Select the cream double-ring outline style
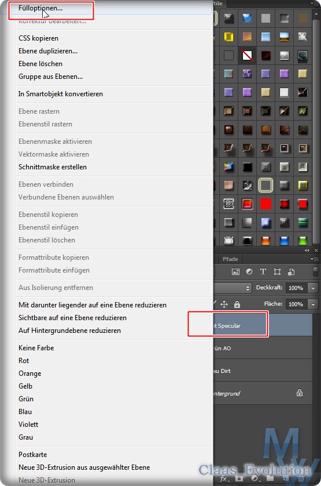The width and height of the screenshot is (321, 486). [x=265, y=186]
